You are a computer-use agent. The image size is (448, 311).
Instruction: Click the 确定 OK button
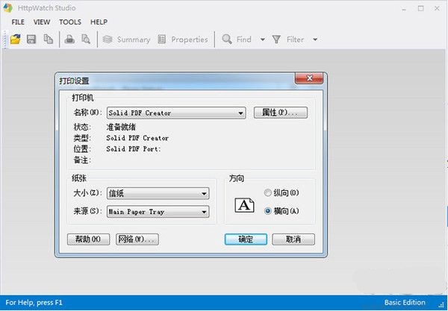click(246, 239)
